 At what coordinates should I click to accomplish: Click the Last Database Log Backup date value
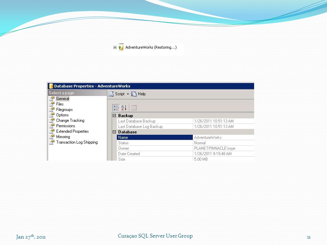point(214,127)
